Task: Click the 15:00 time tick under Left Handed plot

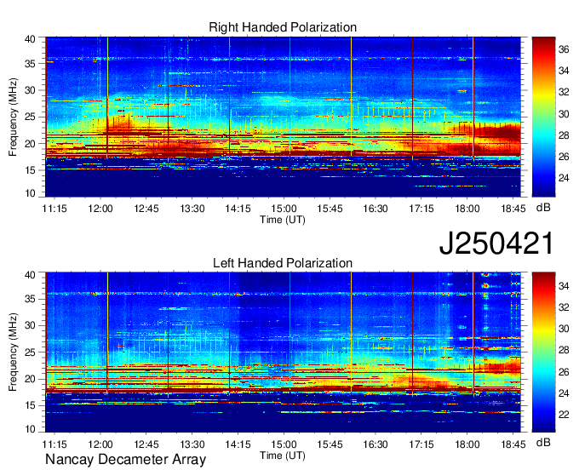Action: pyautogui.click(x=284, y=444)
